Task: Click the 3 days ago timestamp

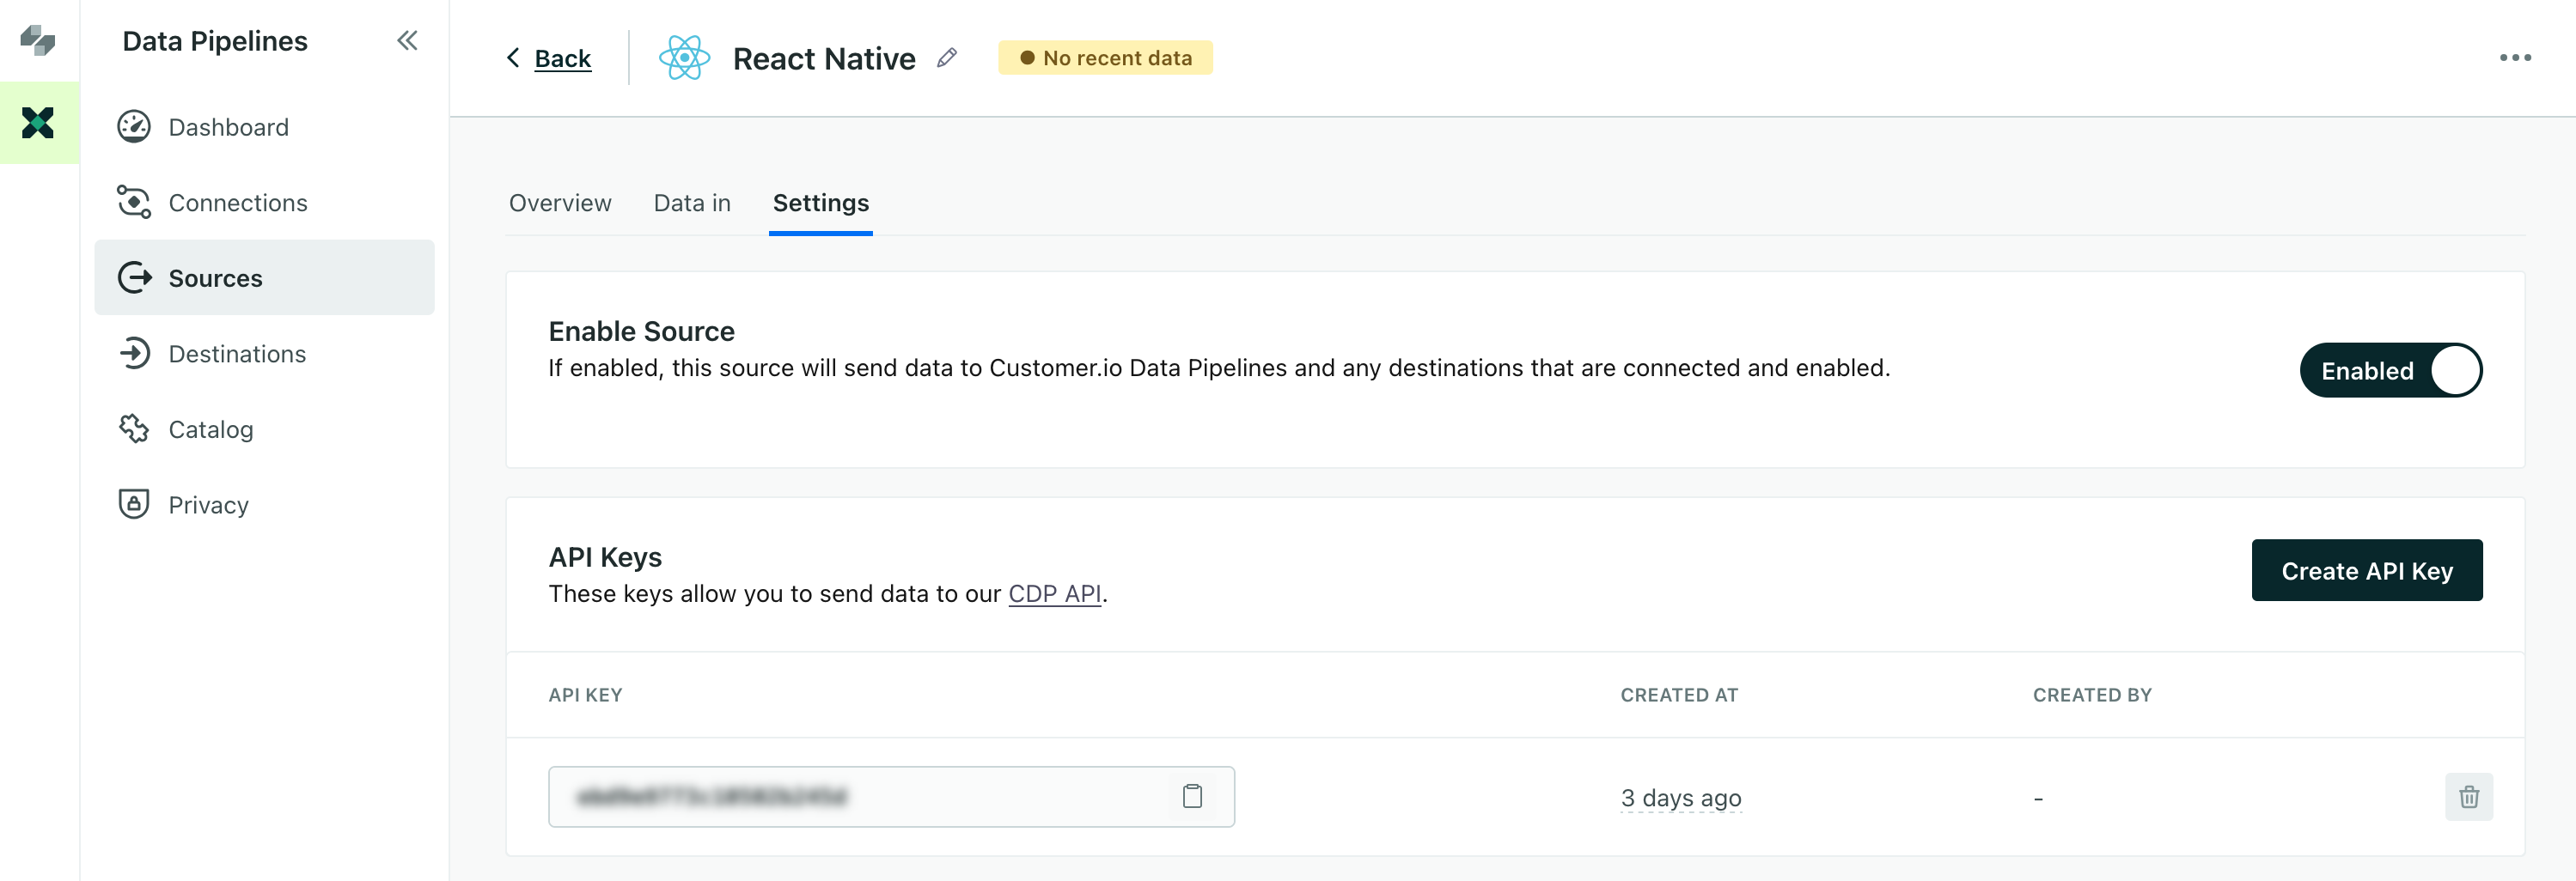Action: [1681, 798]
